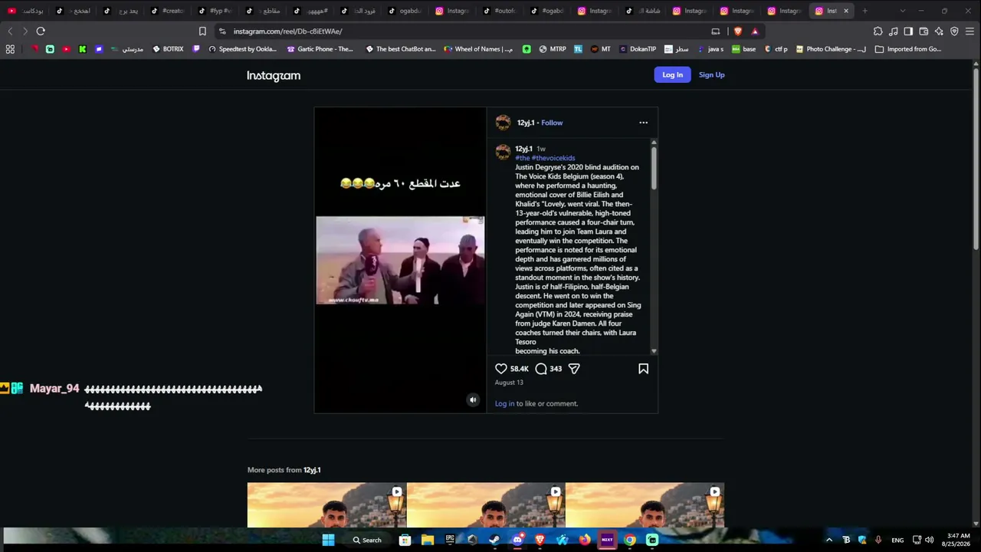
Task: Open the Gartic Phone bookmark
Action: (x=320, y=49)
